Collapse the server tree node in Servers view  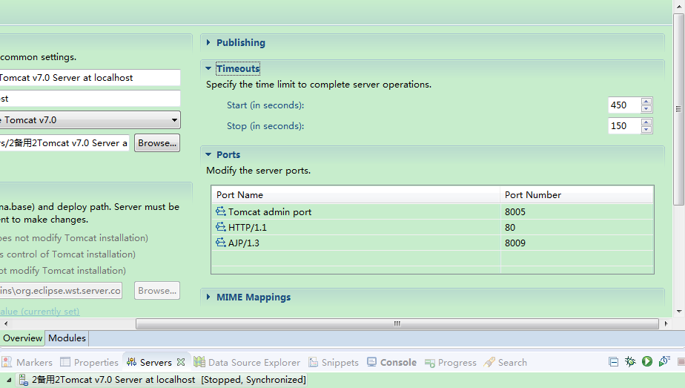[x=9, y=380]
